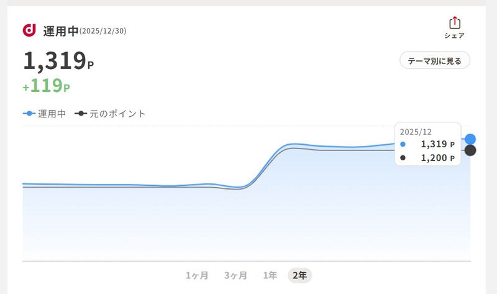Image resolution: width=497 pixels, height=294 pixels.
Task: Toggle the 運用中 legend series
Action: pyautogui.click(x=45, y=114)
